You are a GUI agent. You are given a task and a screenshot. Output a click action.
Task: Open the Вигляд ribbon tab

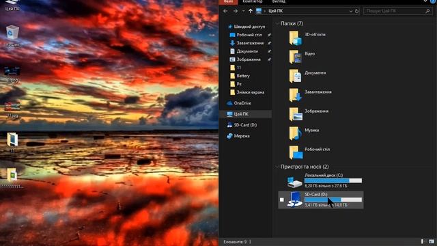[x=279, y=1]
